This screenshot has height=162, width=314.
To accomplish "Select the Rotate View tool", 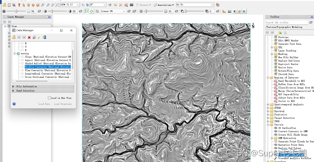I will click(38, 5).
